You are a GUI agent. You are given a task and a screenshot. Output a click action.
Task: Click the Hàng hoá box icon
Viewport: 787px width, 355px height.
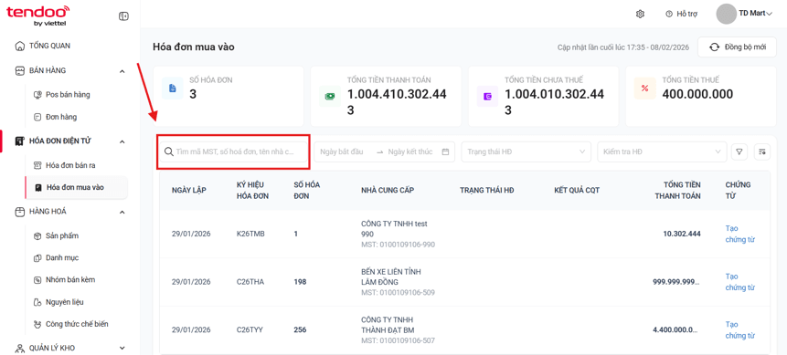pyautogui.click(x=19, y=212)
